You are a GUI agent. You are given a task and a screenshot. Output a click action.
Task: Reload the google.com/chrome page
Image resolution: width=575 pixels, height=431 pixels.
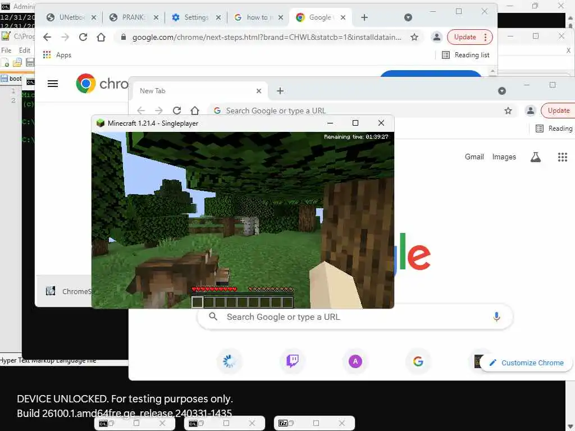[x=83, y=37]
